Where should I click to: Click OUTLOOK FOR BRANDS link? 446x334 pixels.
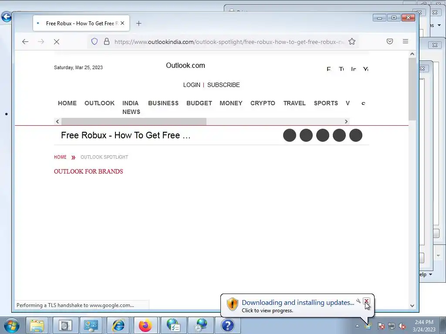[88, 171]
